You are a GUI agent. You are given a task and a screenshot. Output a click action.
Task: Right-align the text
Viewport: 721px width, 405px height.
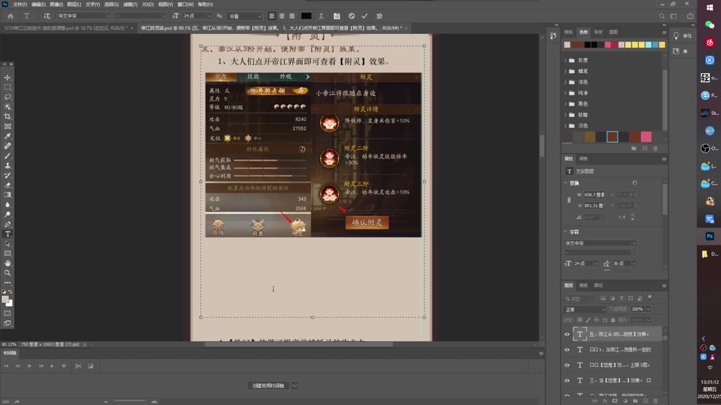tap(291, 16)
